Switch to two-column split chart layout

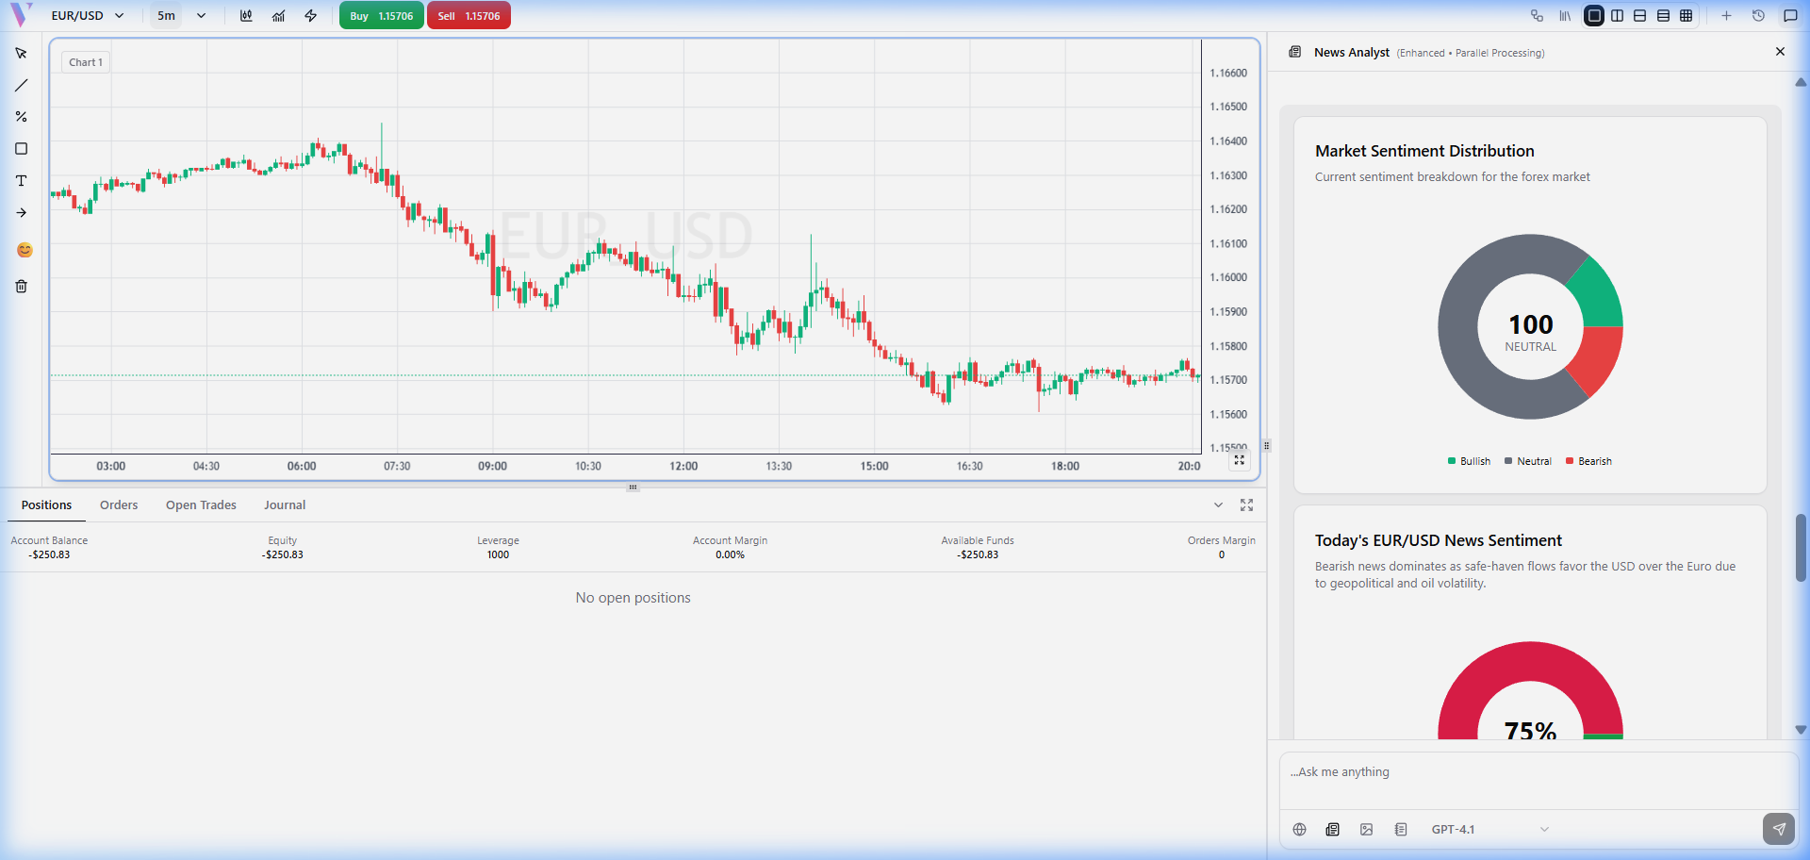(1617, 16)
